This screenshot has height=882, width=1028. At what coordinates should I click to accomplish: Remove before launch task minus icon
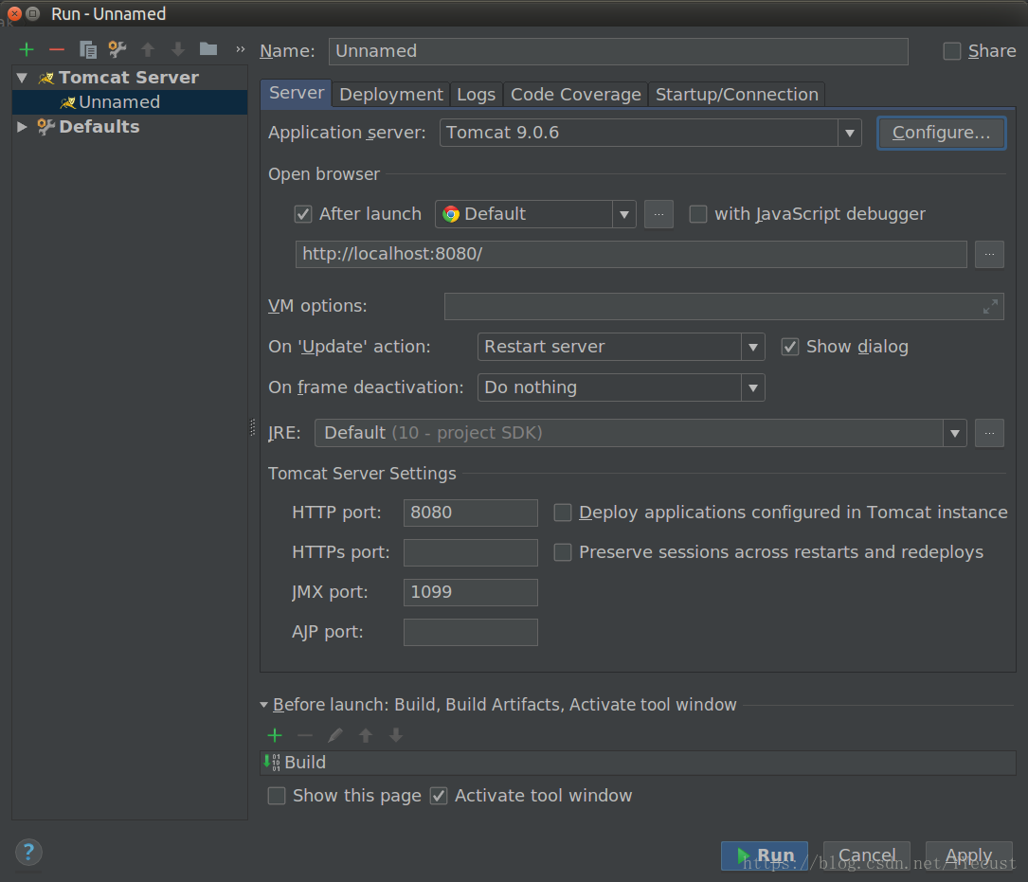pyautogui.click(x=305, y=736)
